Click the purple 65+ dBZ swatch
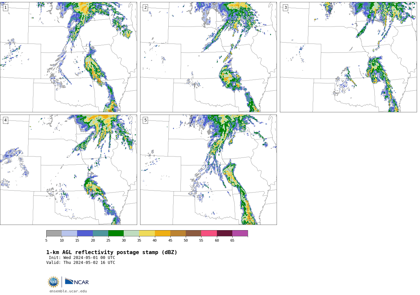 pyautogui.click(x=240, y=233)
